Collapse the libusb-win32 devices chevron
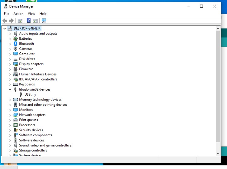 coord(10,89)
